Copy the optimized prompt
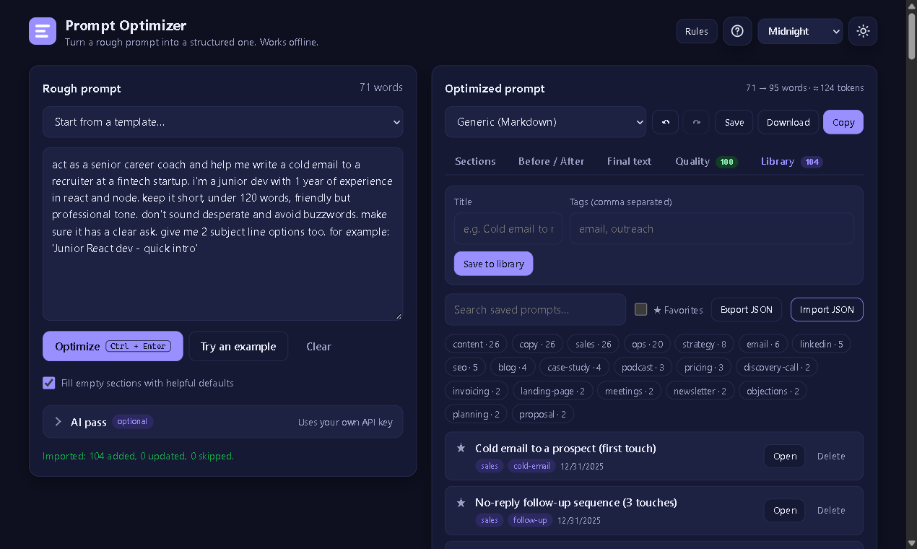Image resolution: width=917 pixels, height=549 pixels. 843,122
